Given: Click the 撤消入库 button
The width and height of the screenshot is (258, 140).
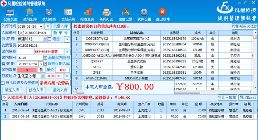Looking at the screenshot, I should 60,90.
